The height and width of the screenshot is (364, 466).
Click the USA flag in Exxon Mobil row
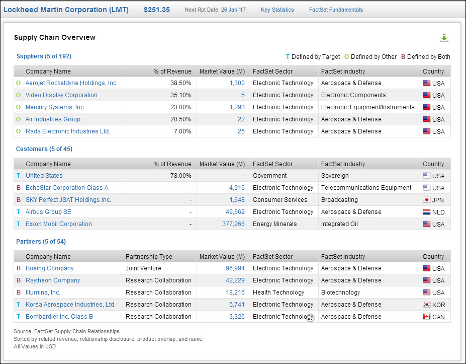pyautogui.click(x=426, y=224)
